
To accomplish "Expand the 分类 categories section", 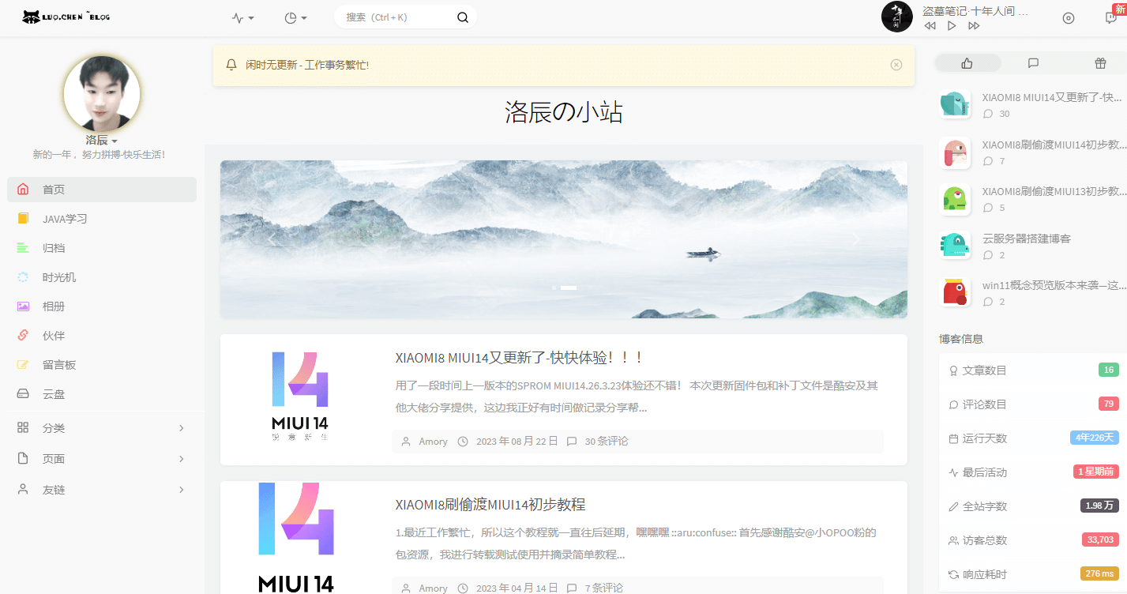I will (x=102, y=428).
